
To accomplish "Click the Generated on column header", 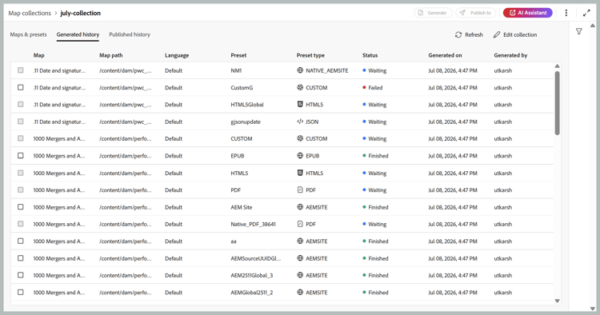I will pos(445,55).
